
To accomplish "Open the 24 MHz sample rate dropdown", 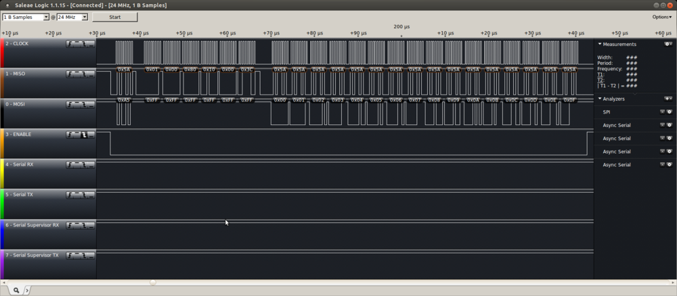I will pos(72,17).
